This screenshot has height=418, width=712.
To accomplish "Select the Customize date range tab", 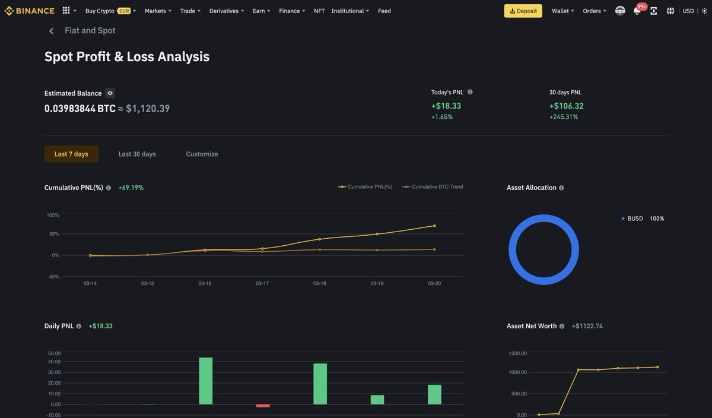I will point(202,154).
